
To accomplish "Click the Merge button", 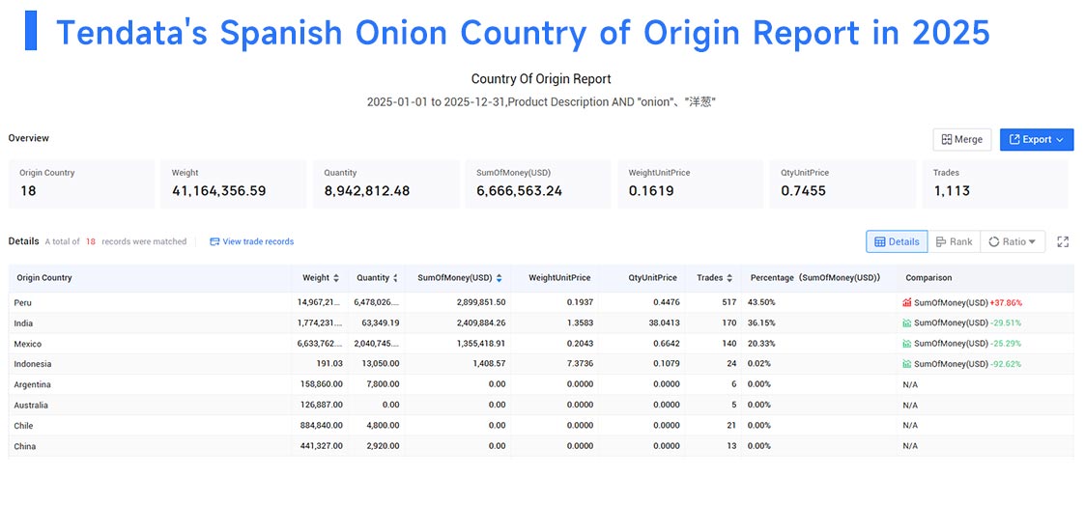I will [x=962, y=140].
